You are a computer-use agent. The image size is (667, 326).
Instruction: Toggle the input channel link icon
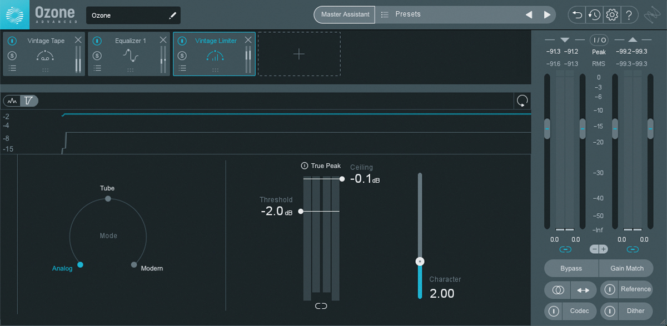(x=566, y=249)
